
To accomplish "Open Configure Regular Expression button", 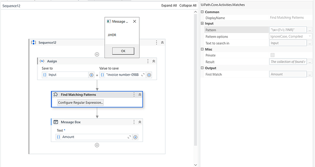I will [80, 102].
